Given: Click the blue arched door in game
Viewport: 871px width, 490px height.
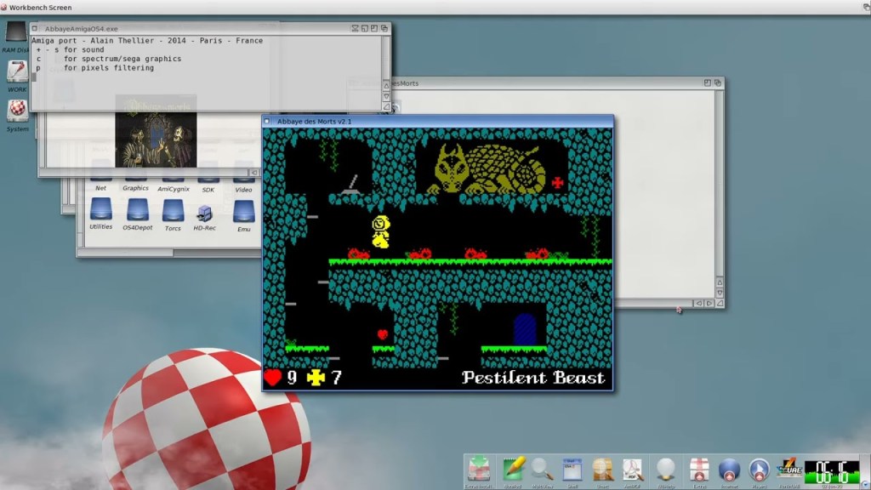Looking at the screenshot, I should (525, 328).
